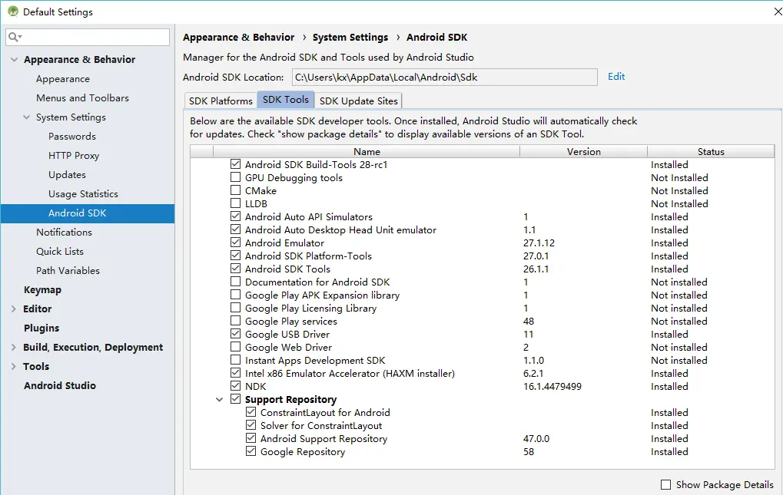This screenshot has height=495, width=783.
Task: Expand the Build, Execution, Deployment section
Action: click(13, 348)
